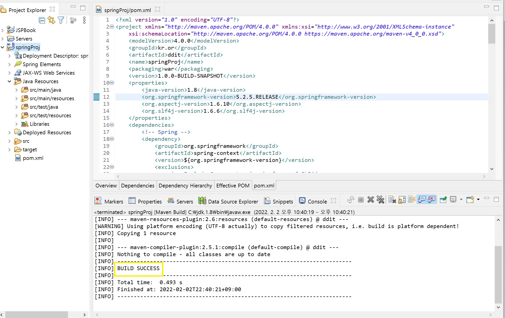Click the Console vertical scrollbar thumb
The height and width of the screenshot is (318, 505).
pos(498,274)
